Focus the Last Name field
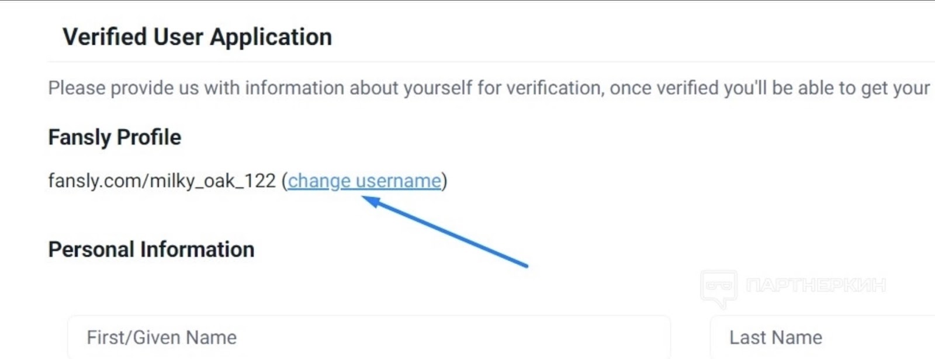The height and width of the screenshot is (359, 935). pyautogui.click(x=823, y=337)
